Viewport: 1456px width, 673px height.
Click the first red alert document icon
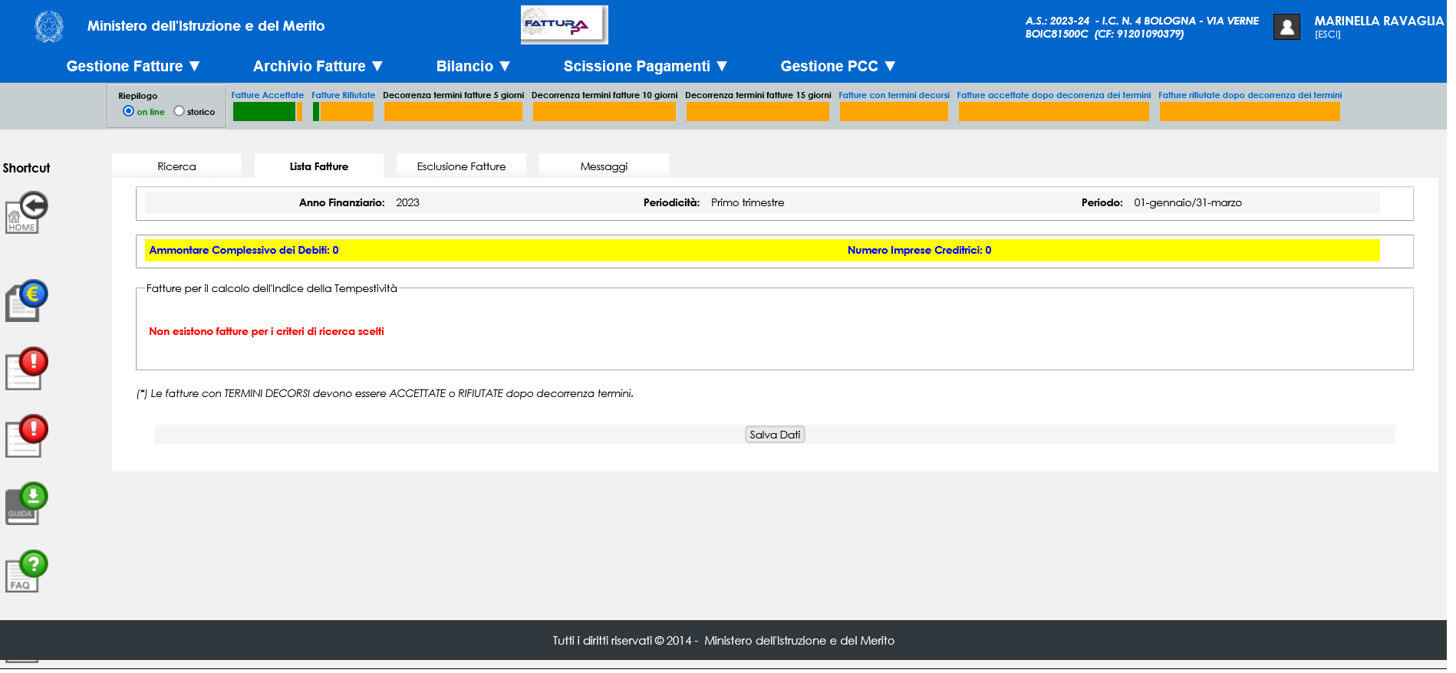coord(27,369)
